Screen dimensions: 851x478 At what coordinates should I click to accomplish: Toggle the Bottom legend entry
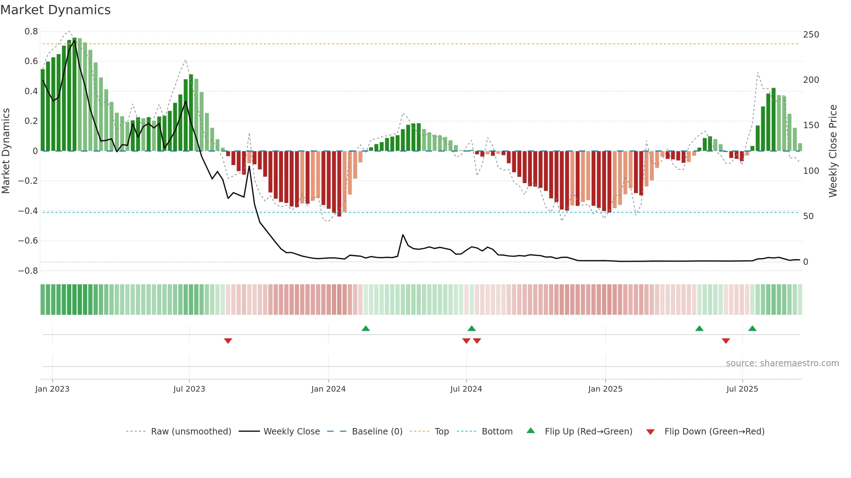point(485,431)
